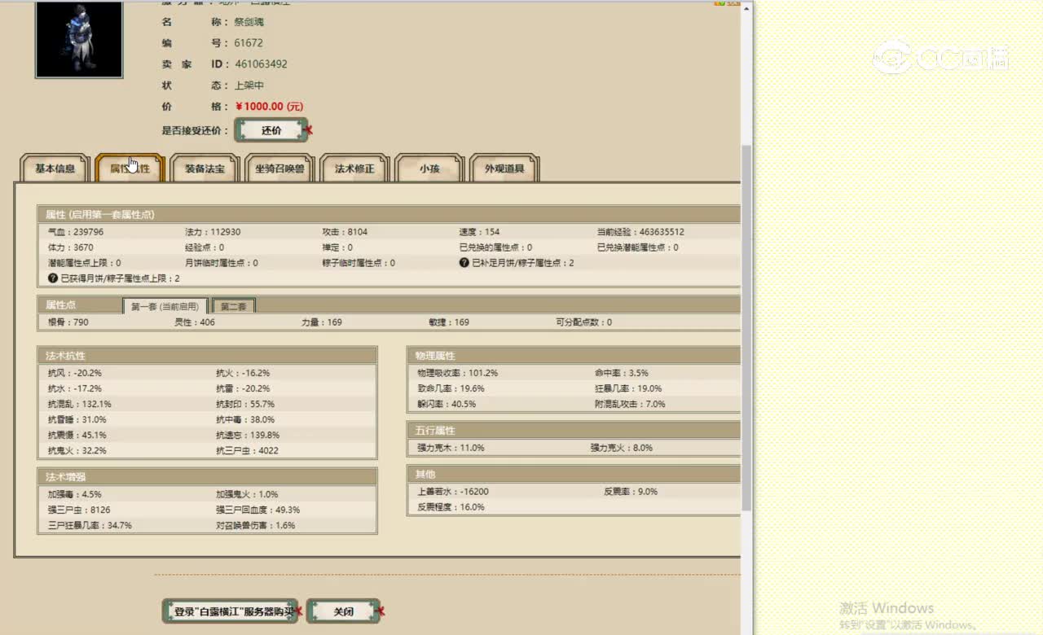The height and width of the screenshot is (635, 1043).
Task: Click the 体力：3670 value
Action: [x=71, y=247]
